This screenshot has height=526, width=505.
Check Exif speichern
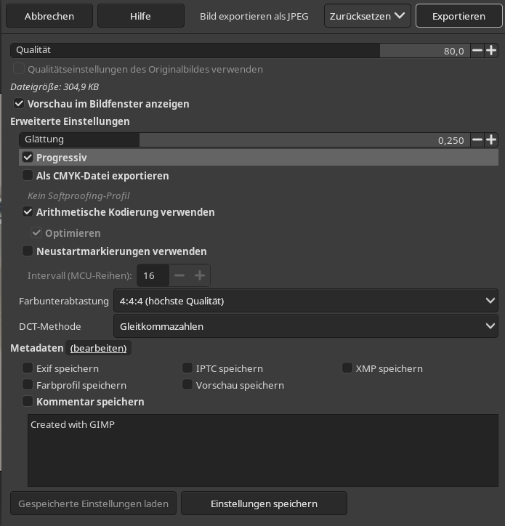[28, 368]
